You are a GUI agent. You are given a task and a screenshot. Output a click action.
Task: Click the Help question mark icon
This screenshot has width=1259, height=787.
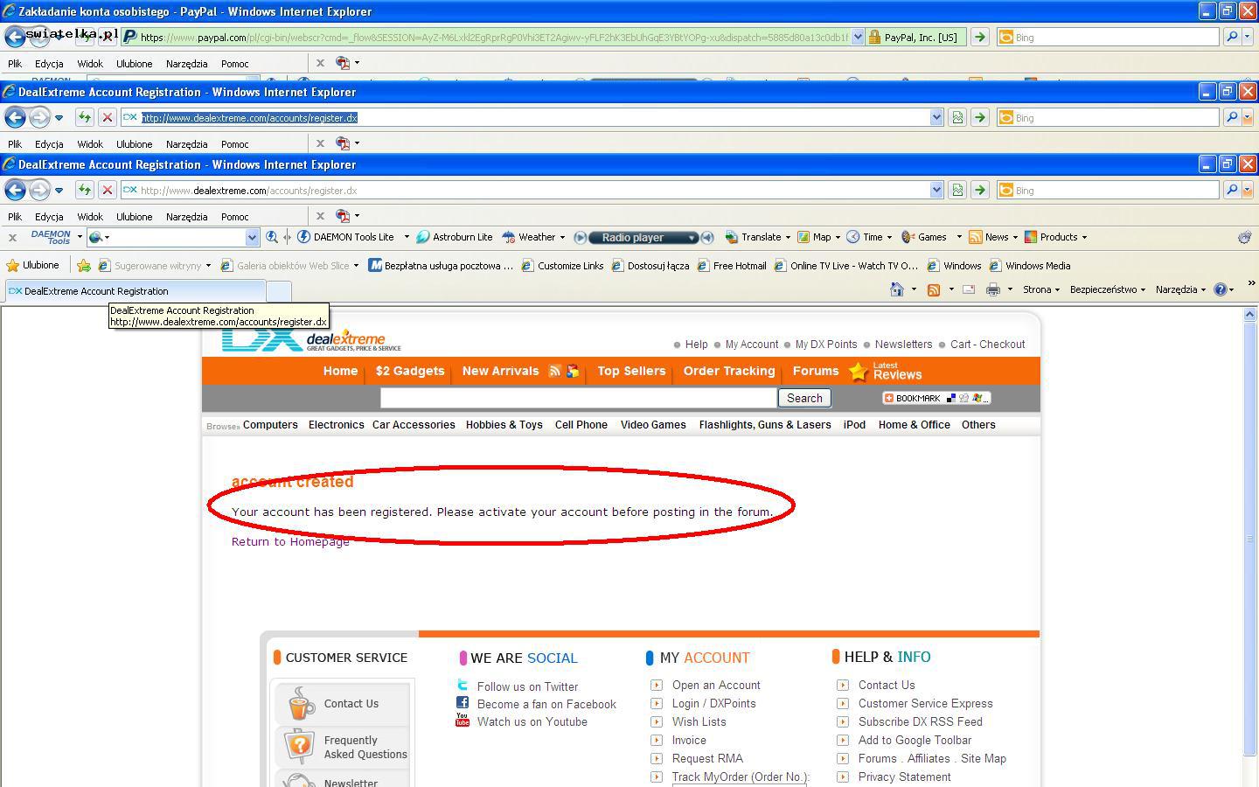[1221, 289]
